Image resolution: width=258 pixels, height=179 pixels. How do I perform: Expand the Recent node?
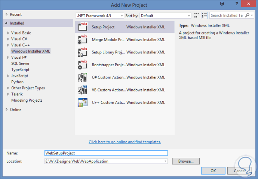point(7,14)
